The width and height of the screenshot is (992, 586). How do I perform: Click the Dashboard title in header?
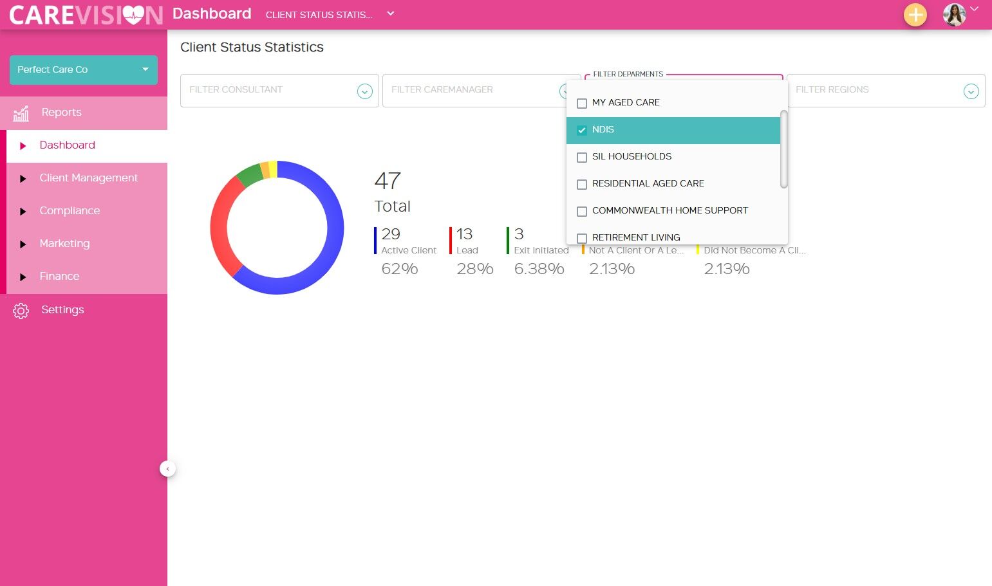click(212, 14)
